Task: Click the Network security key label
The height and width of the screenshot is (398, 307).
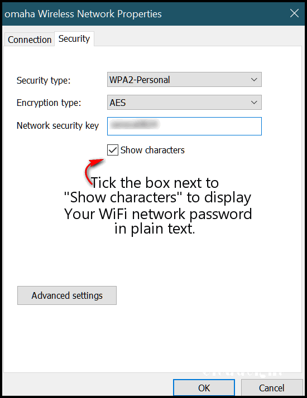Action: point(57,125)
